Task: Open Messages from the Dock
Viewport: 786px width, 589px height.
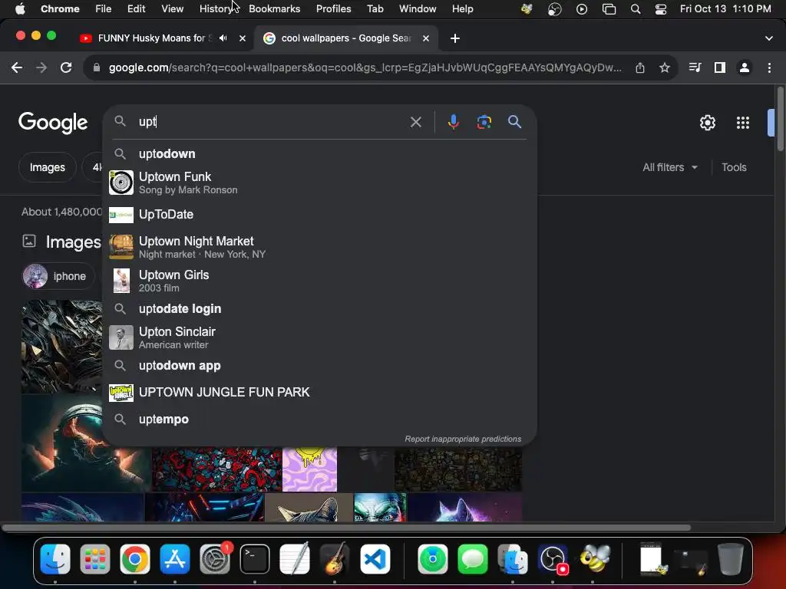Action: coord(472,559)
